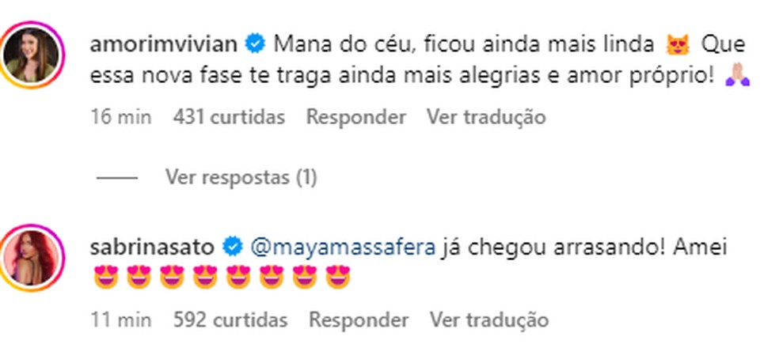The image size is (779, 363).
Task: Click the amorimvivian username
Action: click(165, 44)
